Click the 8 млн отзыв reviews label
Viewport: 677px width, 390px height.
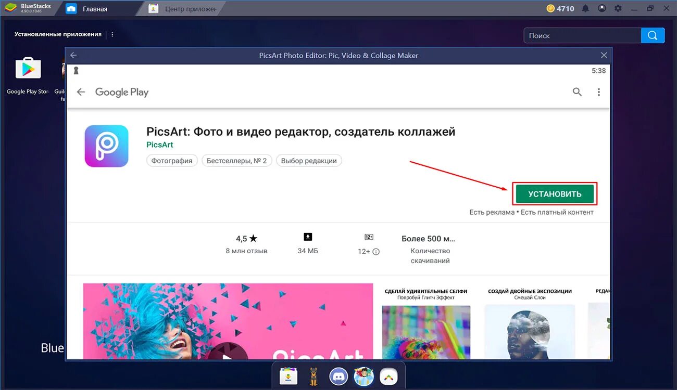(x=246, y=251)
